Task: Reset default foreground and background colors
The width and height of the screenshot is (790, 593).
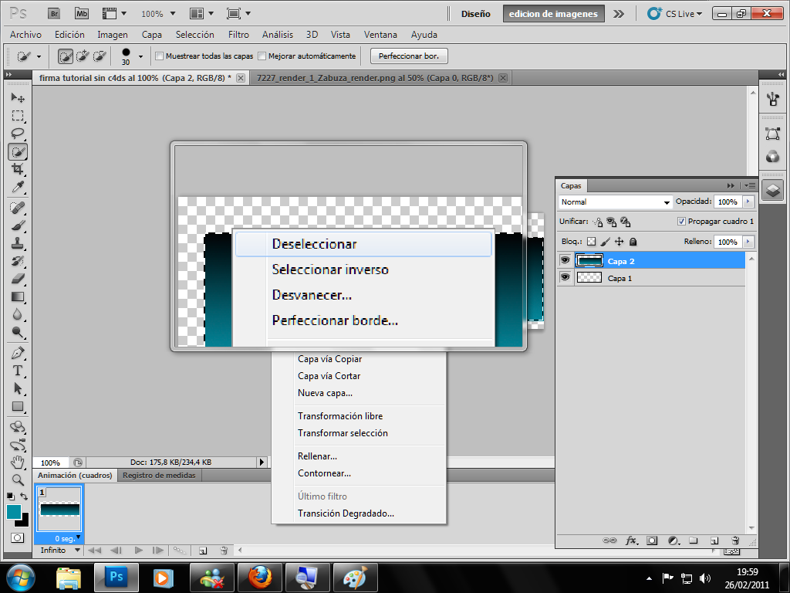Action: (x=11, y=496)
